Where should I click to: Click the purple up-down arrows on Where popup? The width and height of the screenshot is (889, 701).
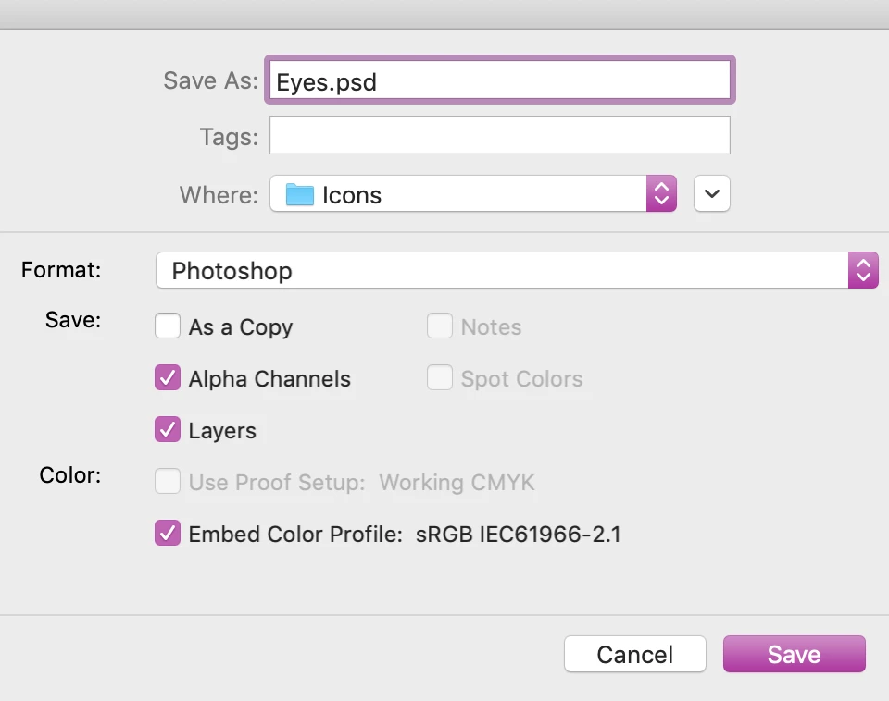pyautogui.click(x=661, y=194)
